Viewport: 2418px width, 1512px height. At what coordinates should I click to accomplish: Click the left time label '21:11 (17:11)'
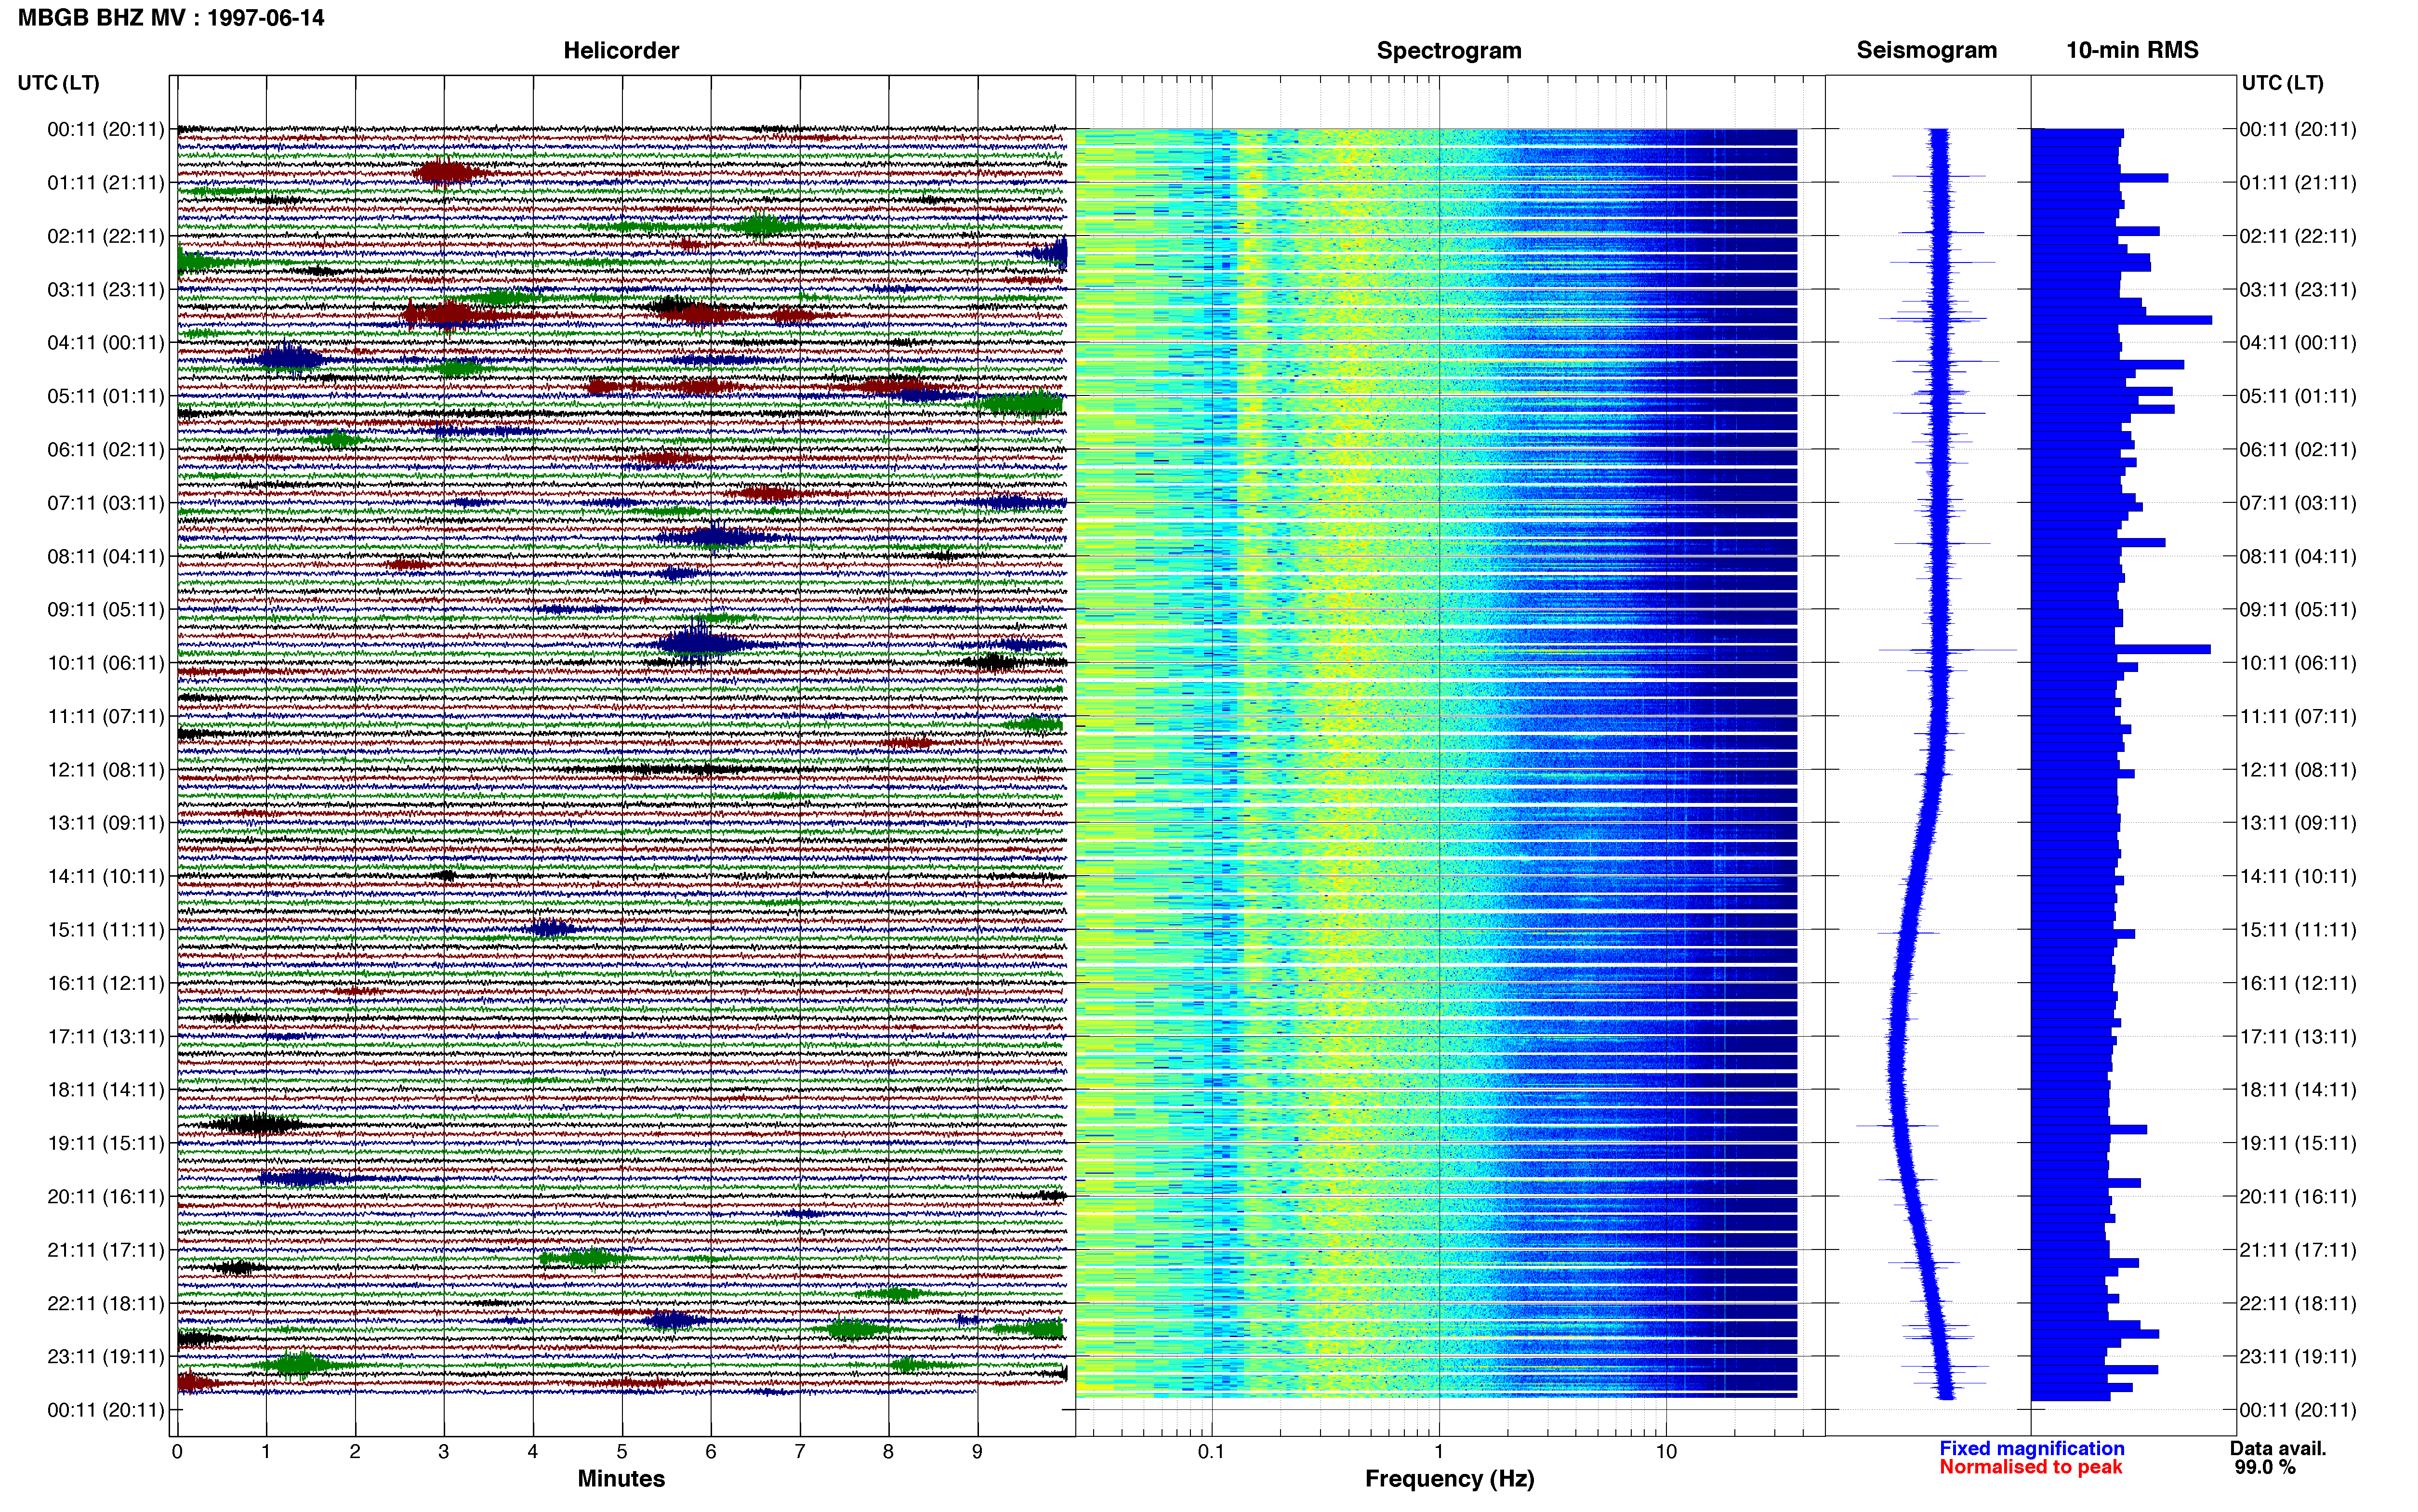pyautogui.click(x=106, y=1250)
